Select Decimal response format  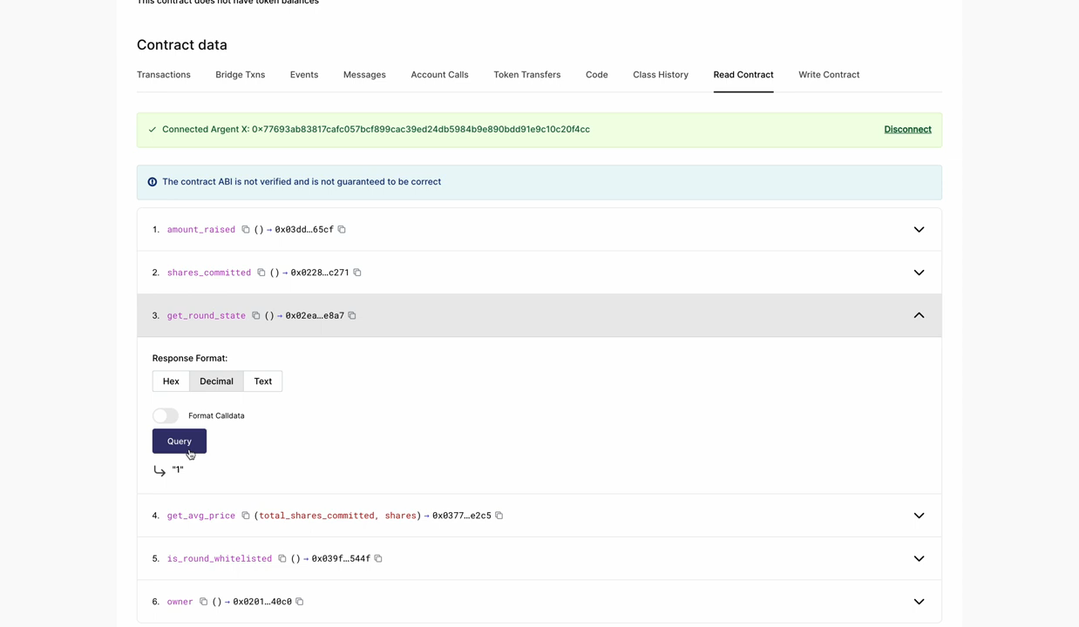(x=216, y=381)
